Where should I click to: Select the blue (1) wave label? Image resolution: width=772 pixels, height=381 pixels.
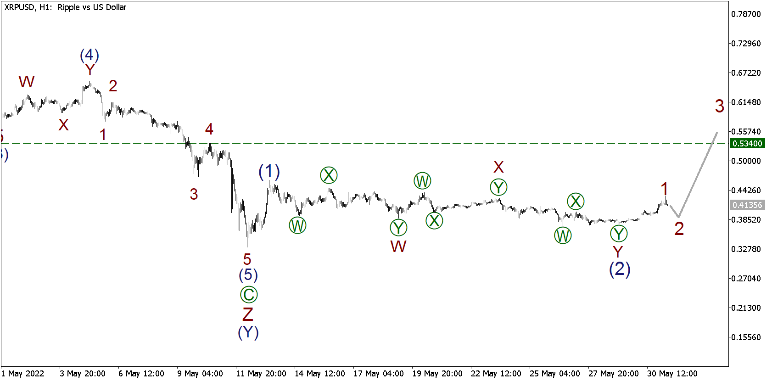tap(269, 171)
